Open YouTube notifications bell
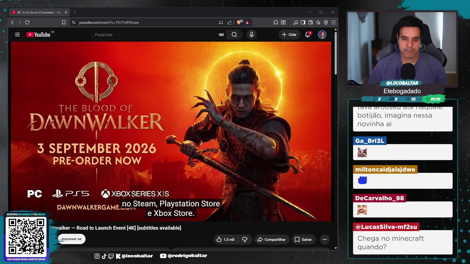The width and height of the screenshot is (470, 264). click(308, 34)
